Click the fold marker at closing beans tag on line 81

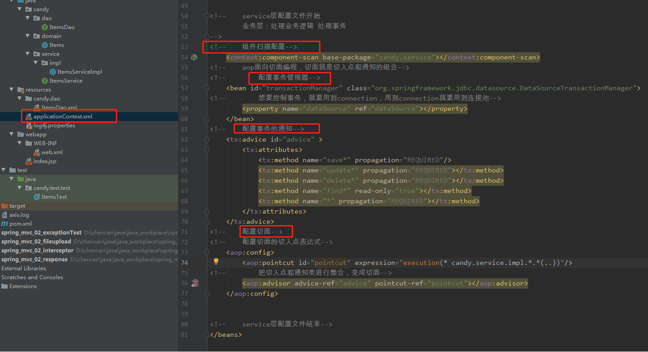point(207,335)
